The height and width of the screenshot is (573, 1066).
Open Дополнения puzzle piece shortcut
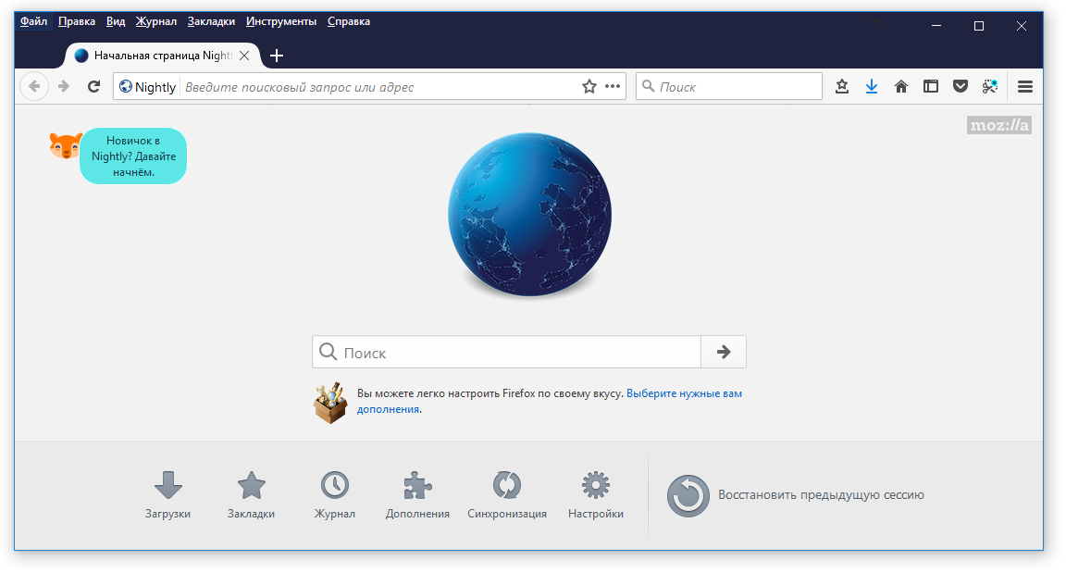pyautogui.click(x=417, y=494)
